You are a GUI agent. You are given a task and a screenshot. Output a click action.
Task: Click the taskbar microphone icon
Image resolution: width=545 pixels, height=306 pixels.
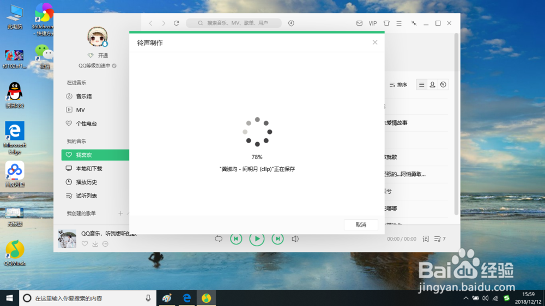pos(148,298)
